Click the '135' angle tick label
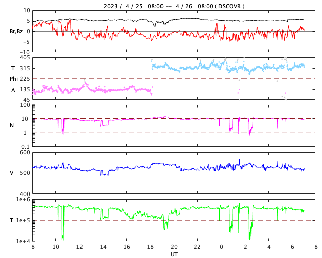The image size is (322, 258). 25,89
